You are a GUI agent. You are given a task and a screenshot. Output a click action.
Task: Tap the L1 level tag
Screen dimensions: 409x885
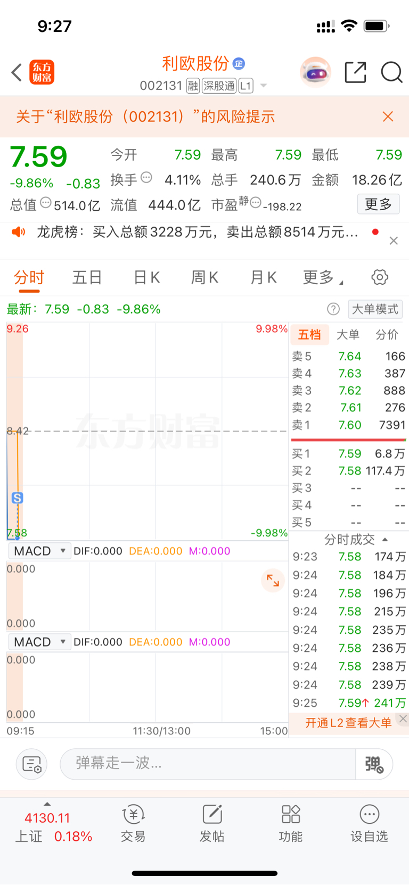246,86
